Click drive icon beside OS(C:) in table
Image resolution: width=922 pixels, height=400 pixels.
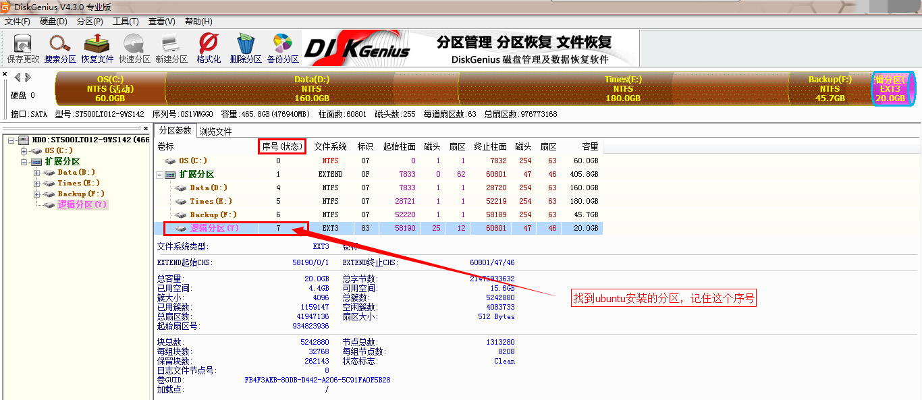coord(171,161)
